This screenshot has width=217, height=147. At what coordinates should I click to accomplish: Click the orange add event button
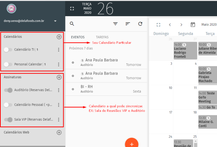131,143
